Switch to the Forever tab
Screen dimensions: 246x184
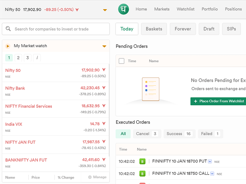coord(183,29)
